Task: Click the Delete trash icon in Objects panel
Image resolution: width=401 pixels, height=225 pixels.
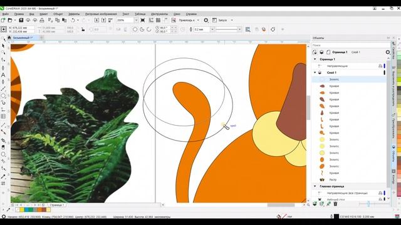Action: click(335, 204)
